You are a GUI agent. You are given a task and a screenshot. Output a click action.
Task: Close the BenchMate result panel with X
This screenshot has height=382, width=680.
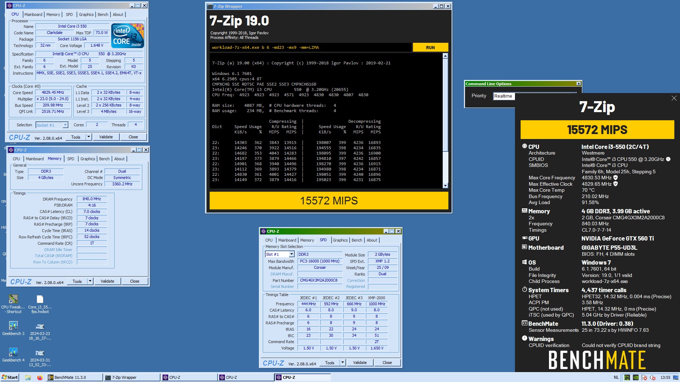coord(674,98)
